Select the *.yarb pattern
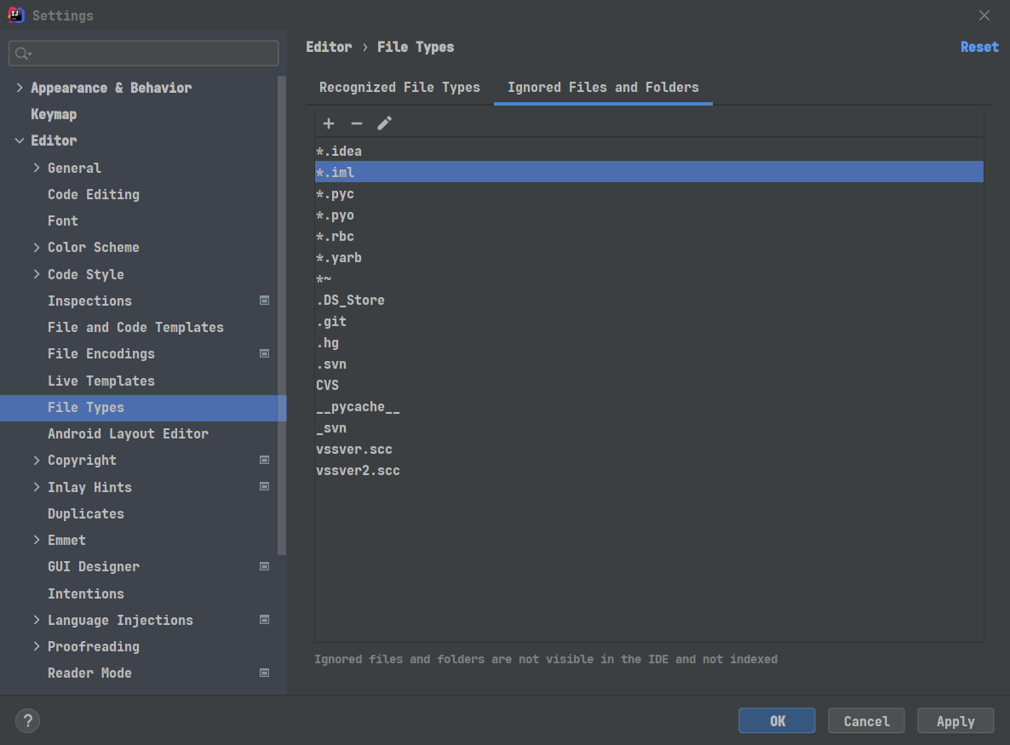1010x745 pixels. pos(649,258)
